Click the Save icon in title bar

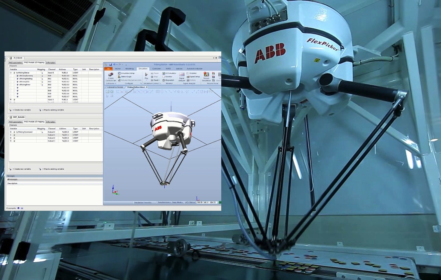tap(110, 65)
